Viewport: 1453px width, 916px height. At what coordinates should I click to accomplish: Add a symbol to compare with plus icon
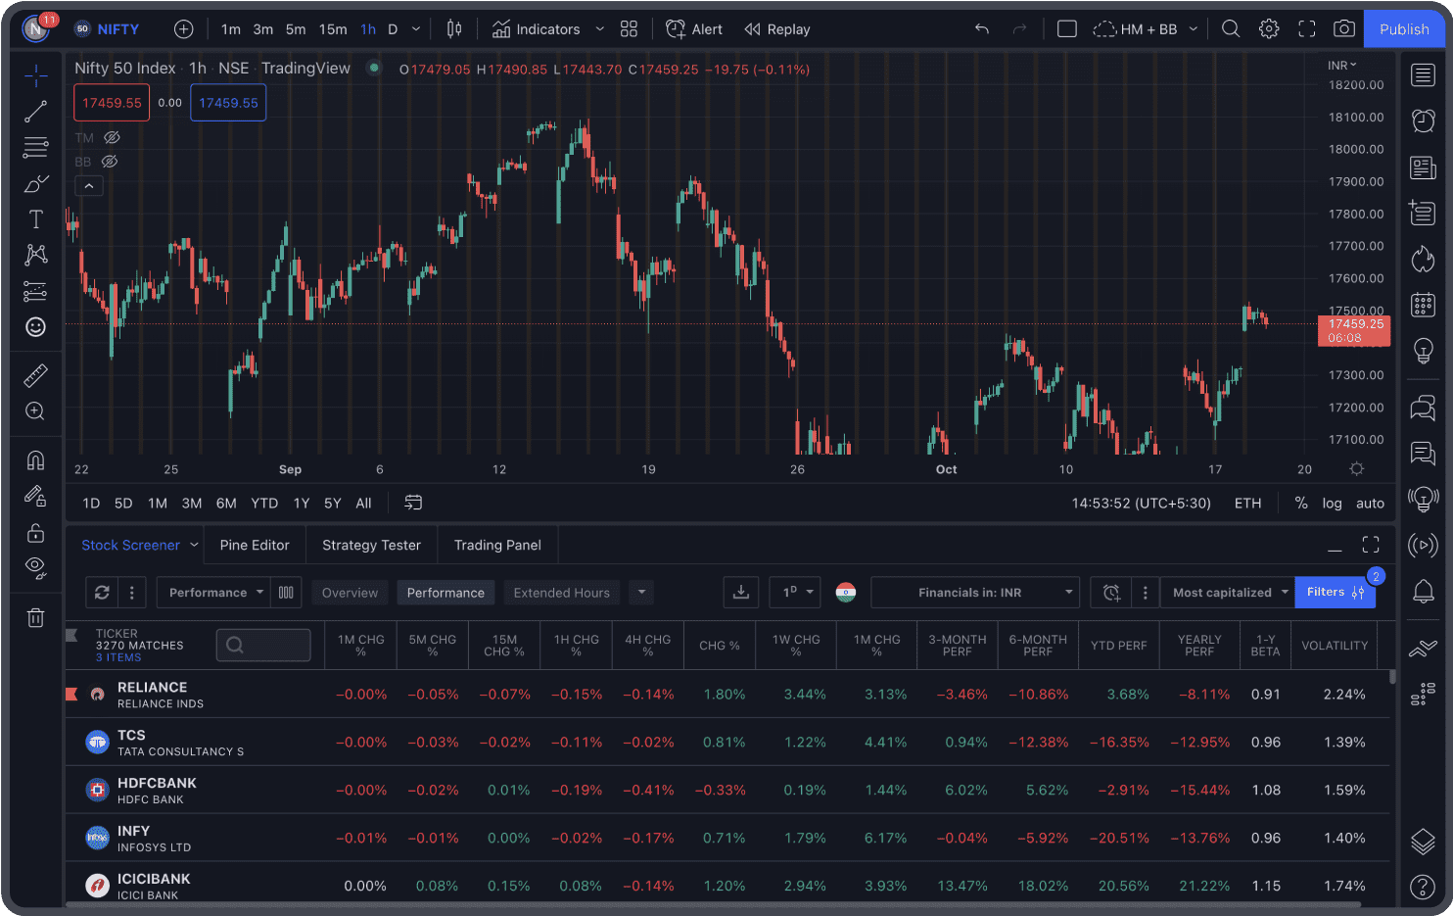183,29
